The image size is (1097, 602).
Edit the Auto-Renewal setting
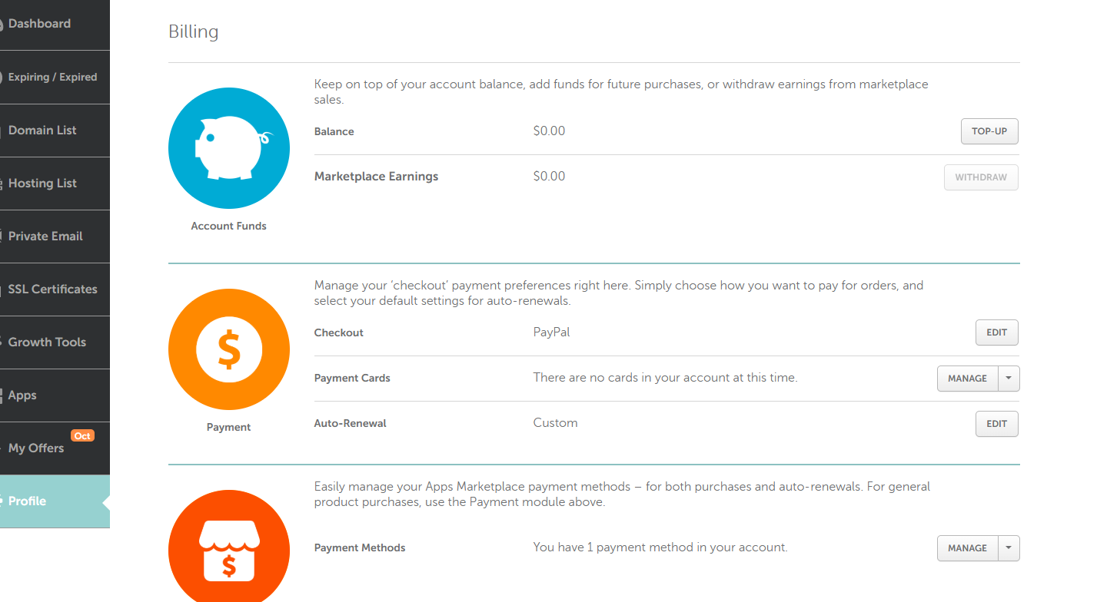pyautogui.click(x=997, y=424)
